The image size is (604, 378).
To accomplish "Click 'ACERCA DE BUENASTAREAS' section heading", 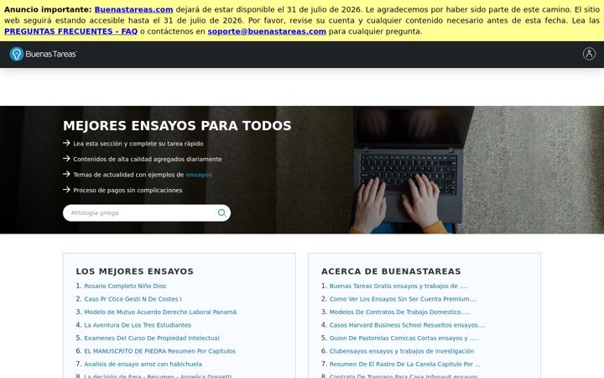I will (391, 271).
